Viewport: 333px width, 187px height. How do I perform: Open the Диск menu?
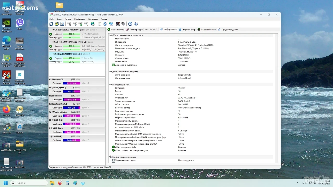59,19
